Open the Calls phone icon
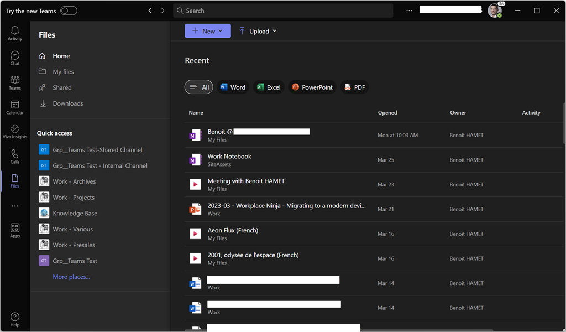This screenshot has height=332, width=566. pyautogui.click(x=15, y=156)
